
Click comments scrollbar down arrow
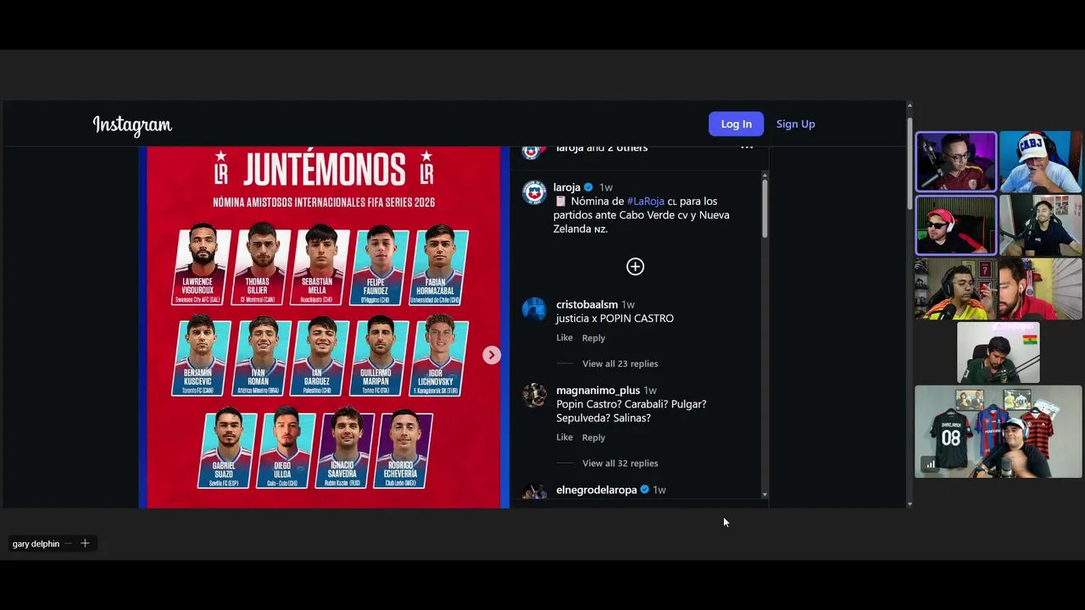click(x=765, y=495)
